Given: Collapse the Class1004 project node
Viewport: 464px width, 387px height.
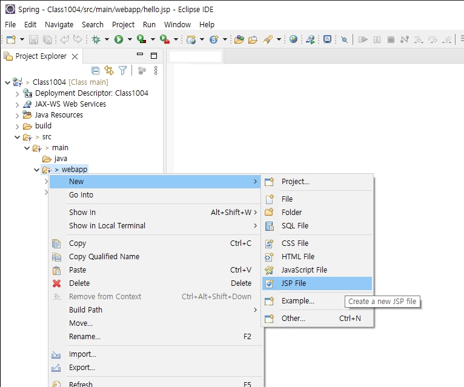Looking at the screenshot, I should [8, 82].
